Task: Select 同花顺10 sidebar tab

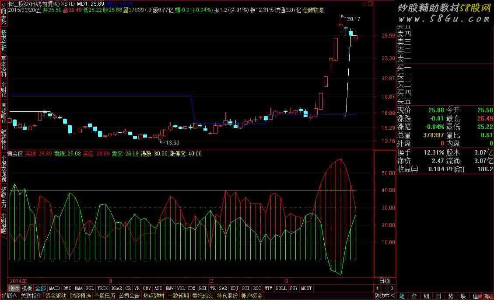Action: pyautogui.click(x=4, y=113)
